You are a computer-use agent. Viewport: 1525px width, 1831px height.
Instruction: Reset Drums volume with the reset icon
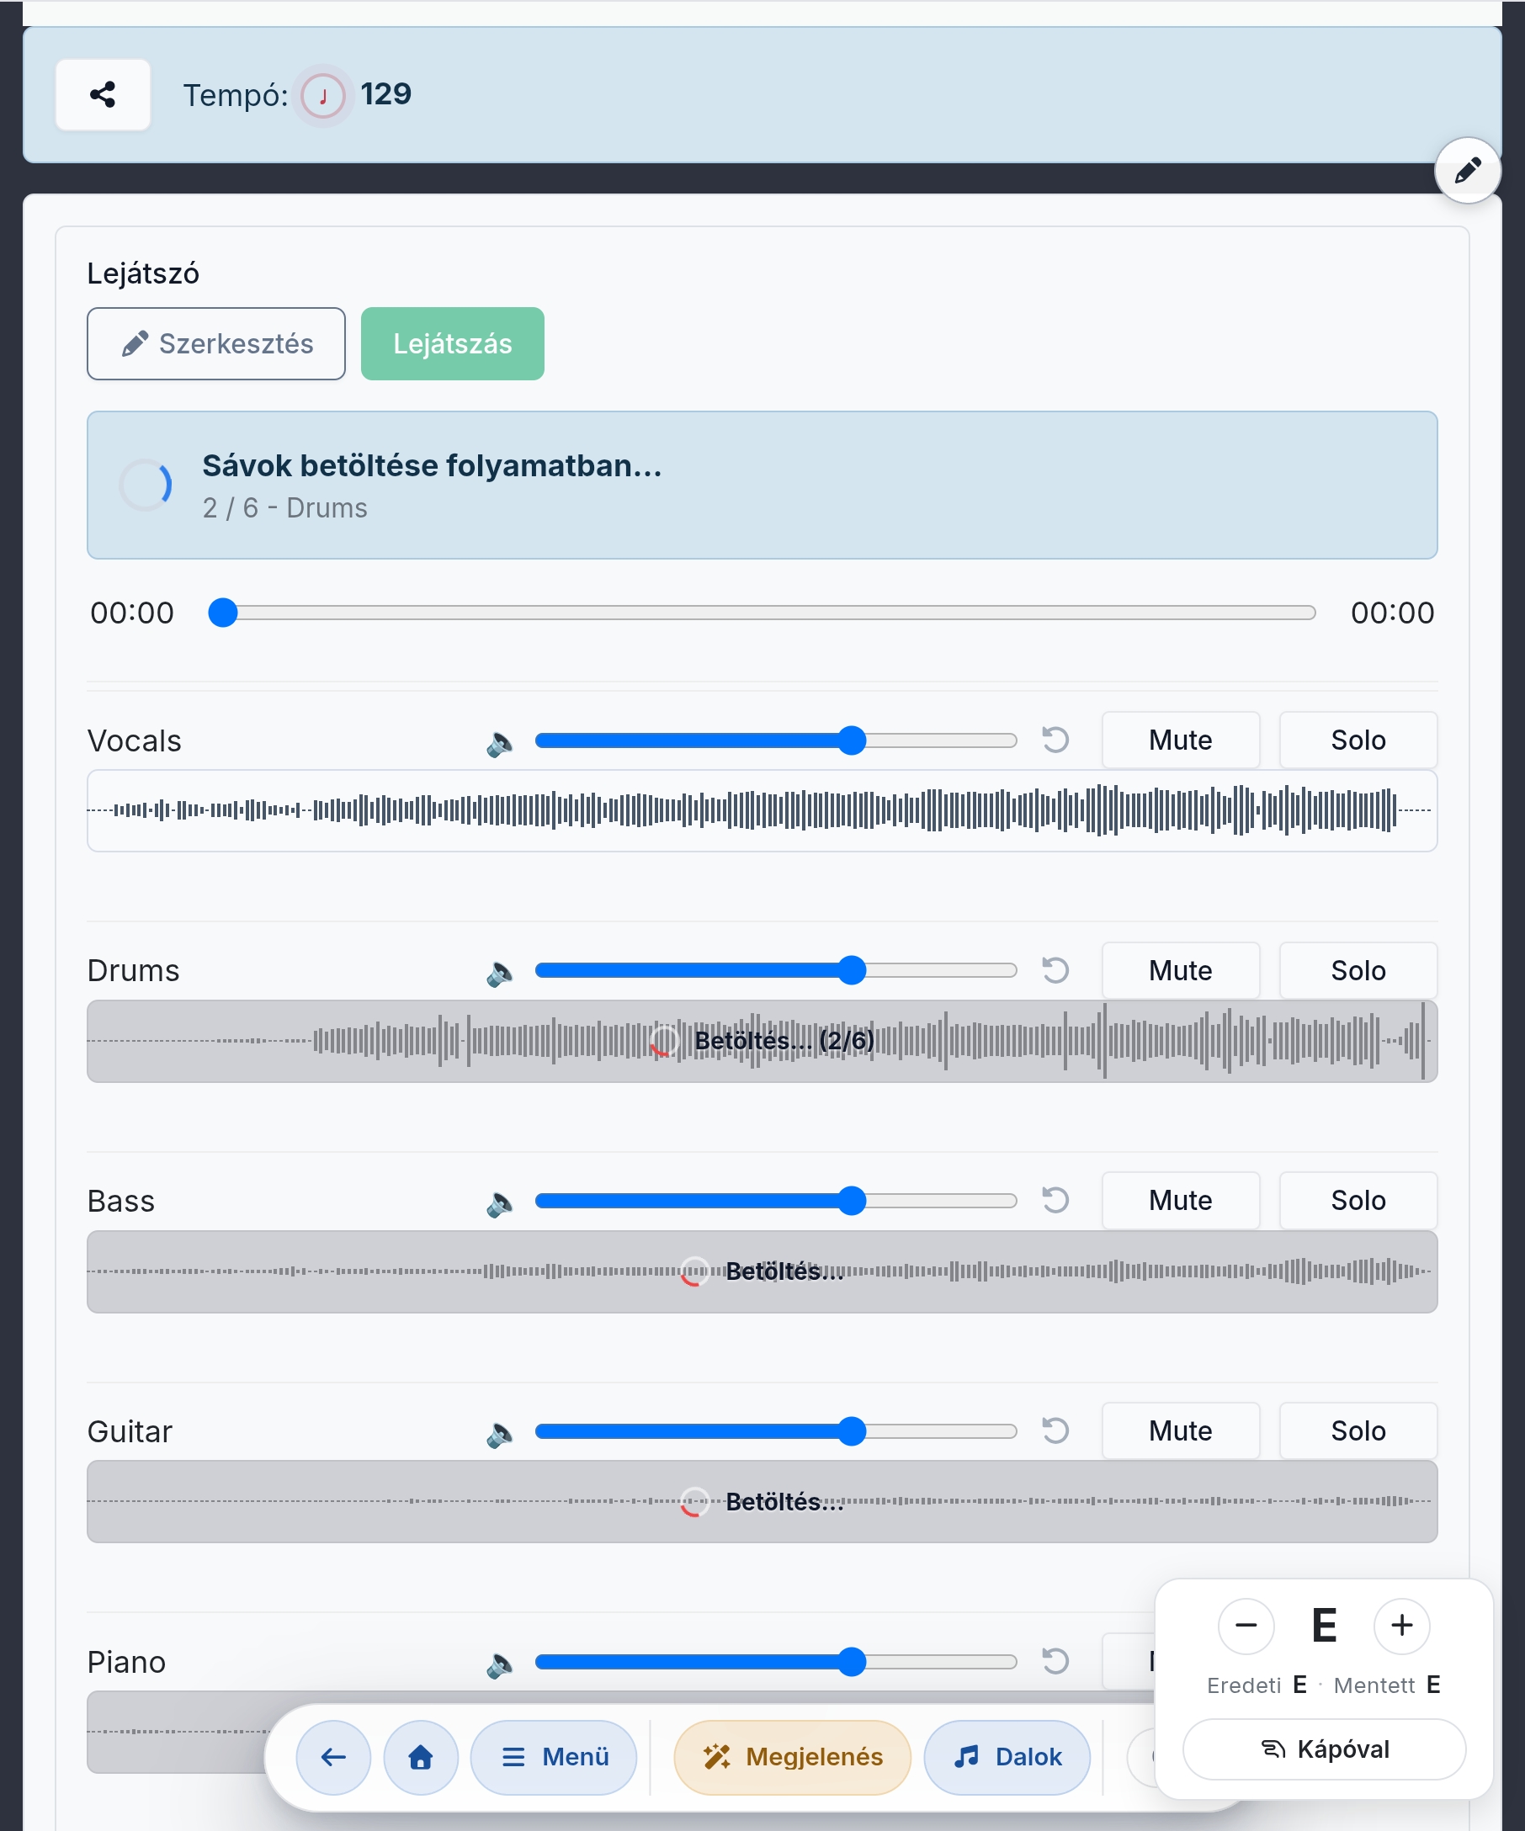(1055, 970)
